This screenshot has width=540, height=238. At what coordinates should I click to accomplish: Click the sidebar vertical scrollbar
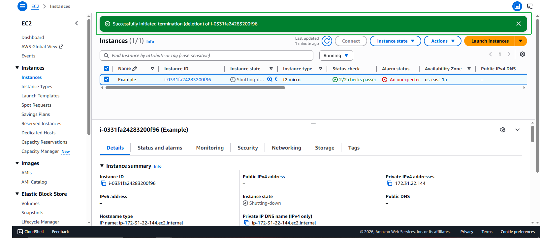point(89,77)
